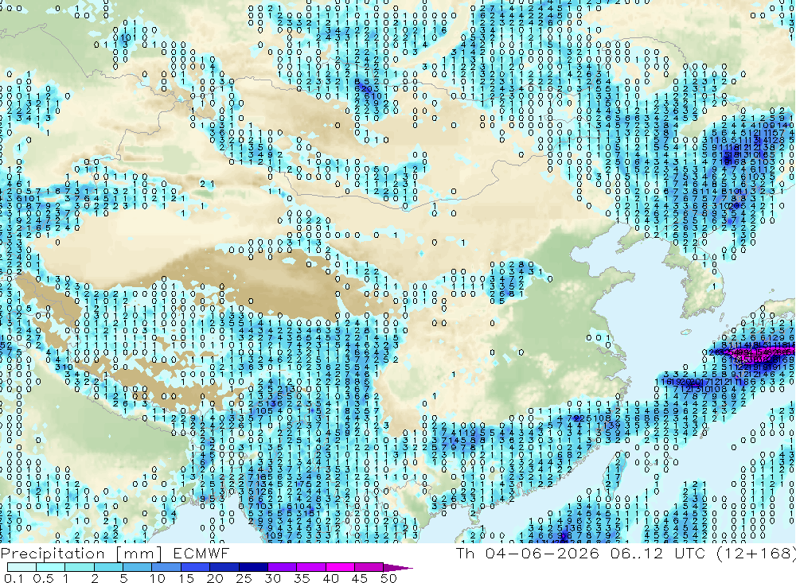Click the '[mm]' unit label
The width and height of the screenshot is (796, 583).
pos(139,553)
